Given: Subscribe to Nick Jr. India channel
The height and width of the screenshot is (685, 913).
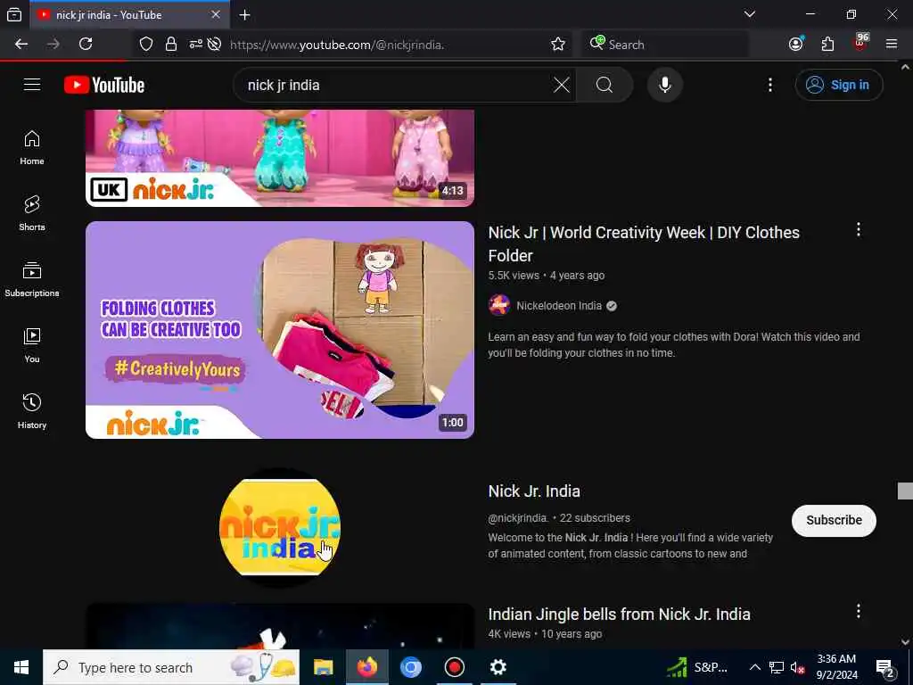Looking at the screenshot, I should [x=834, y=520].
